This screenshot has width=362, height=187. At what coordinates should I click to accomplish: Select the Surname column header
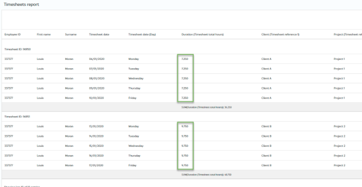[x=70, y=35]
